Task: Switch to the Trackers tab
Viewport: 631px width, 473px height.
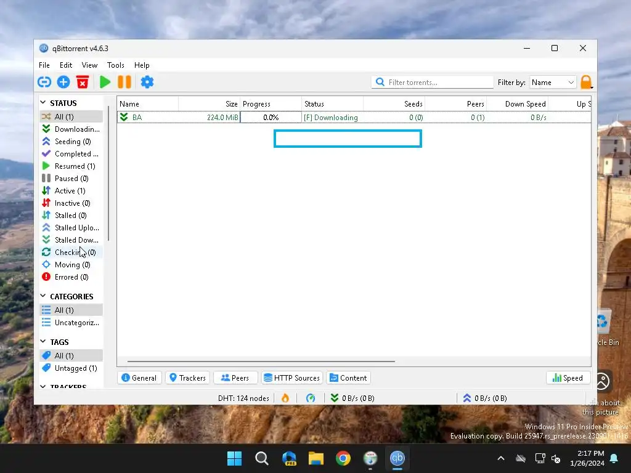Action: point(187,378)
